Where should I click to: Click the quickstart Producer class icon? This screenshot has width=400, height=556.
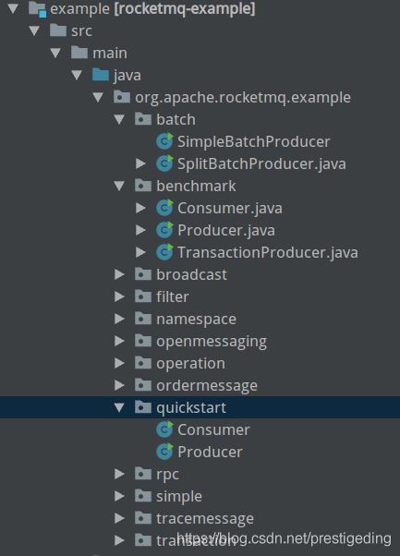click(164, 452)
